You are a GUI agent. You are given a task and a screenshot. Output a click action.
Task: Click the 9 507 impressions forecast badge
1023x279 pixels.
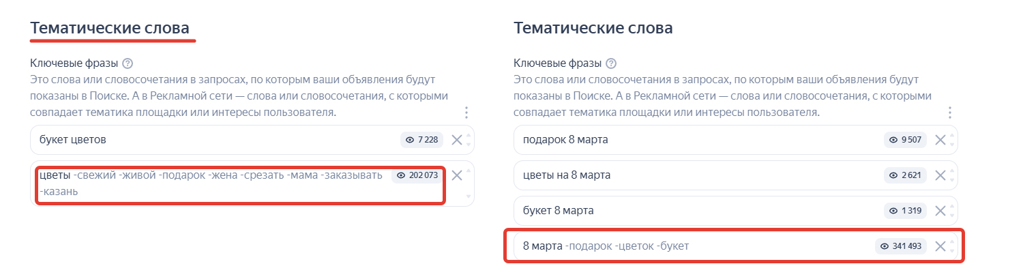pyautogui.click(x=905, y=140)
